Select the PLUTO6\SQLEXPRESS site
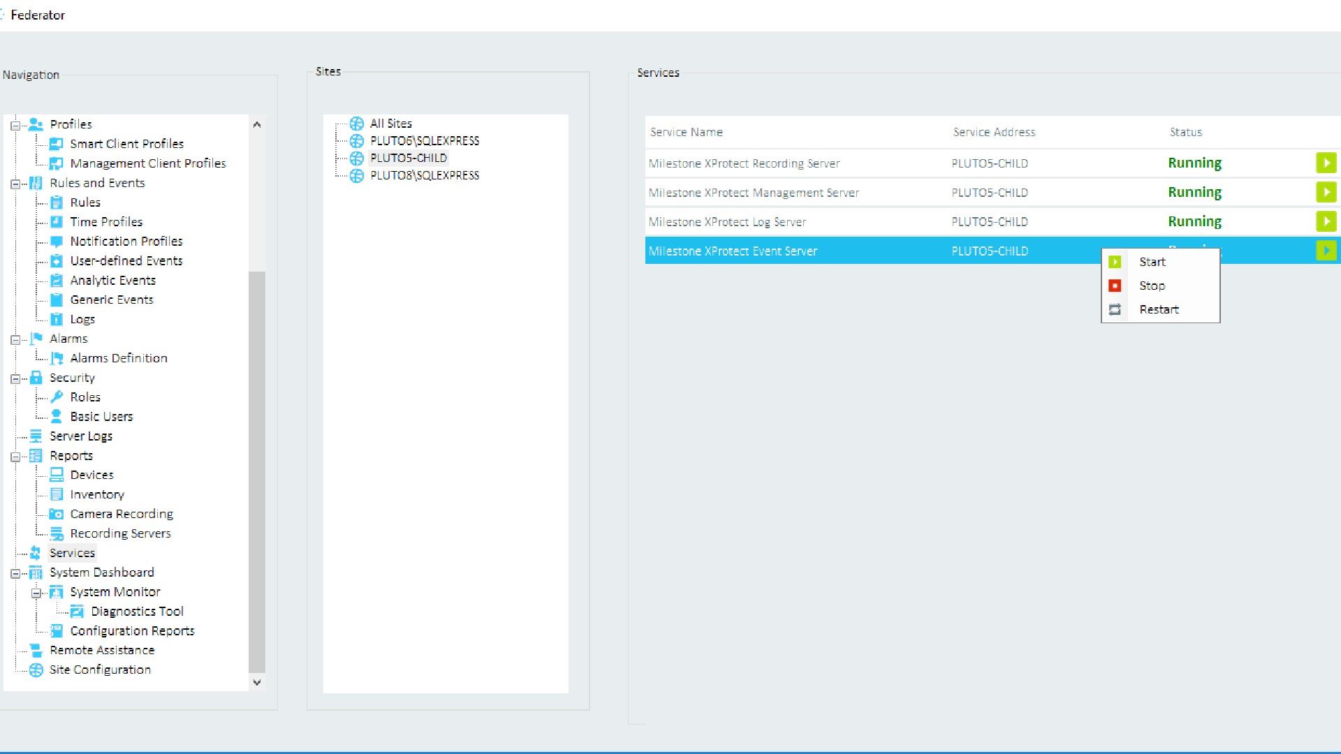This screenshot has width=1341, height=754. tap(425, 141)
